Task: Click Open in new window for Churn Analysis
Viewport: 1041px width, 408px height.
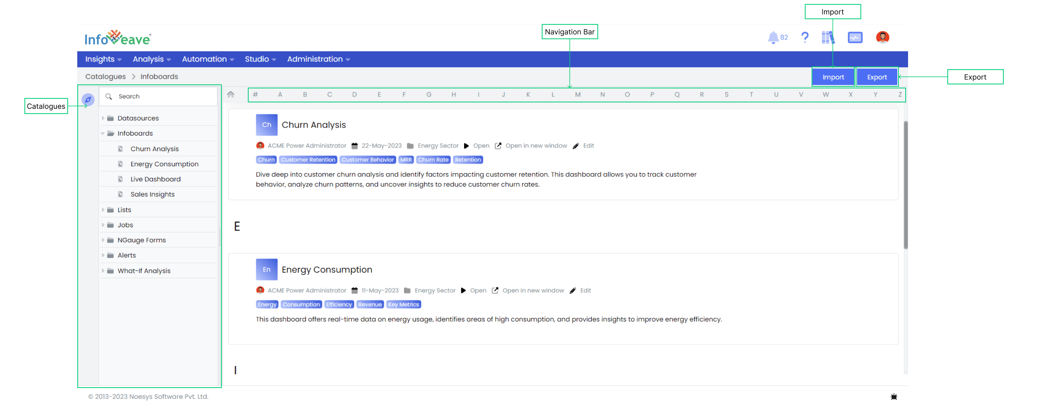Action: pyautogui.click(x=536, y=146)
